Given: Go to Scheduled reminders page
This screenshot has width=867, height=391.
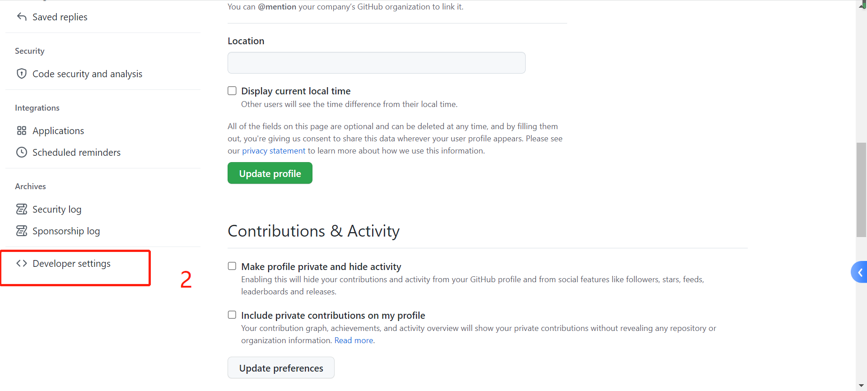Looking at the screenshot, I should point(76,153).
